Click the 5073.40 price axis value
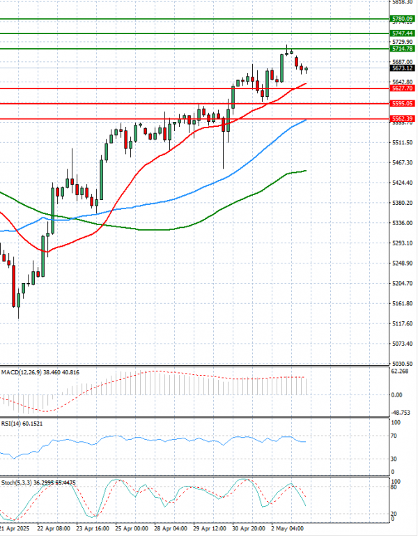The image size is (418, 536). [402, 344]
